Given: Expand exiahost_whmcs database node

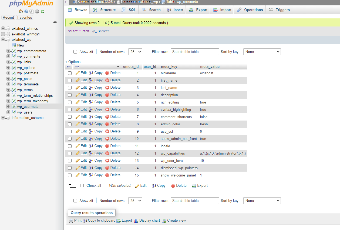Looking at the screenshot, I should point(3,28).
